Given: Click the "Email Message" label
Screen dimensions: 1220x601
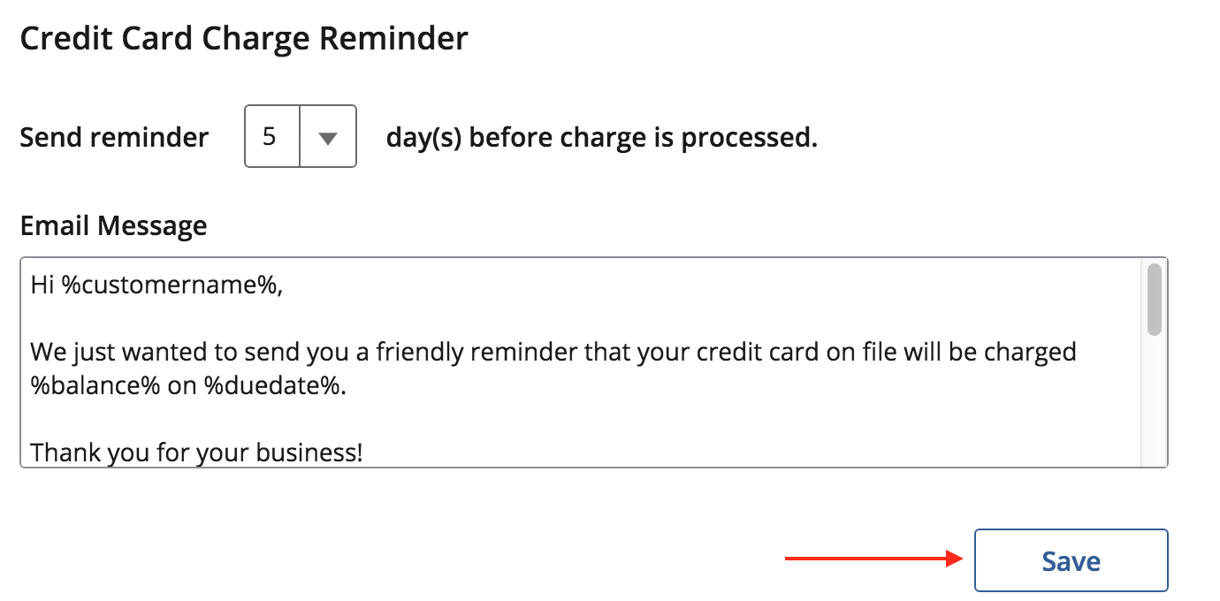Looking at the screenshot, I should [113, 225].
